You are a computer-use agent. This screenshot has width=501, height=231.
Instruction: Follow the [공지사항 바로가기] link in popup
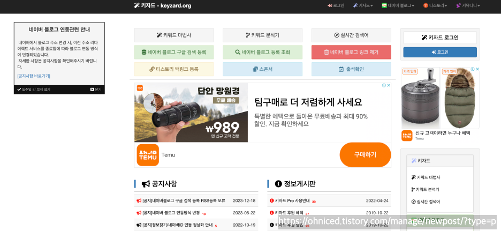[x=34, y=76]
